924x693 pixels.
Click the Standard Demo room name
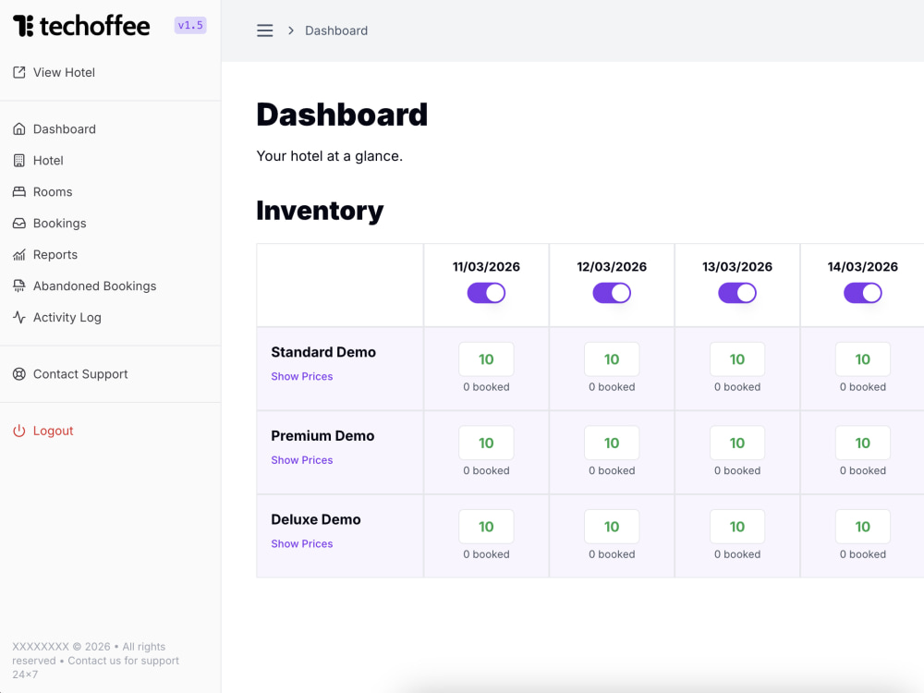323,352
